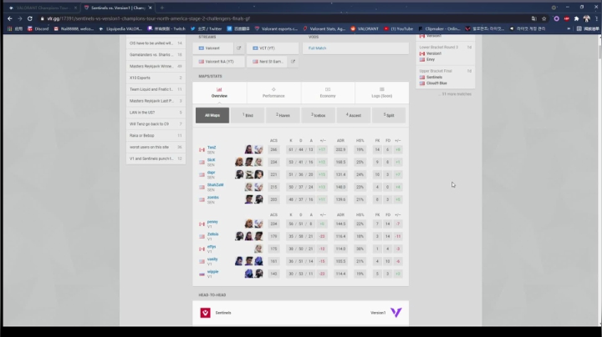Open TenZ player profile
Screen dimensions: 602x337
click(x=212, y=148)
